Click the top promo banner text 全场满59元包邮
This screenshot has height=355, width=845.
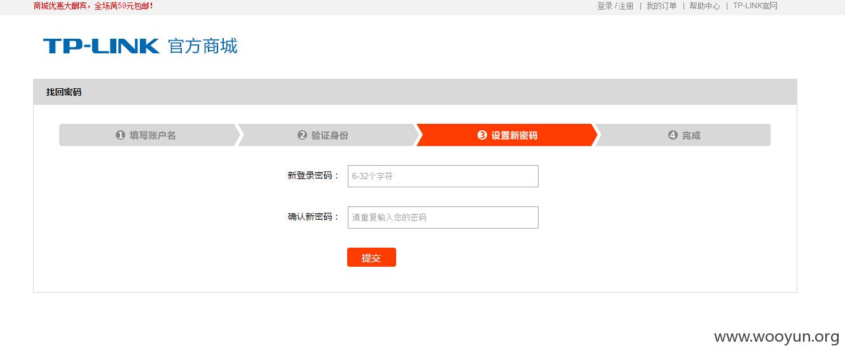pos(124,6)
